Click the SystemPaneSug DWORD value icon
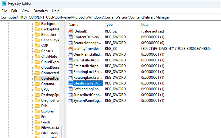This screenshot has width=221, height=138. (x=70, y=101)
